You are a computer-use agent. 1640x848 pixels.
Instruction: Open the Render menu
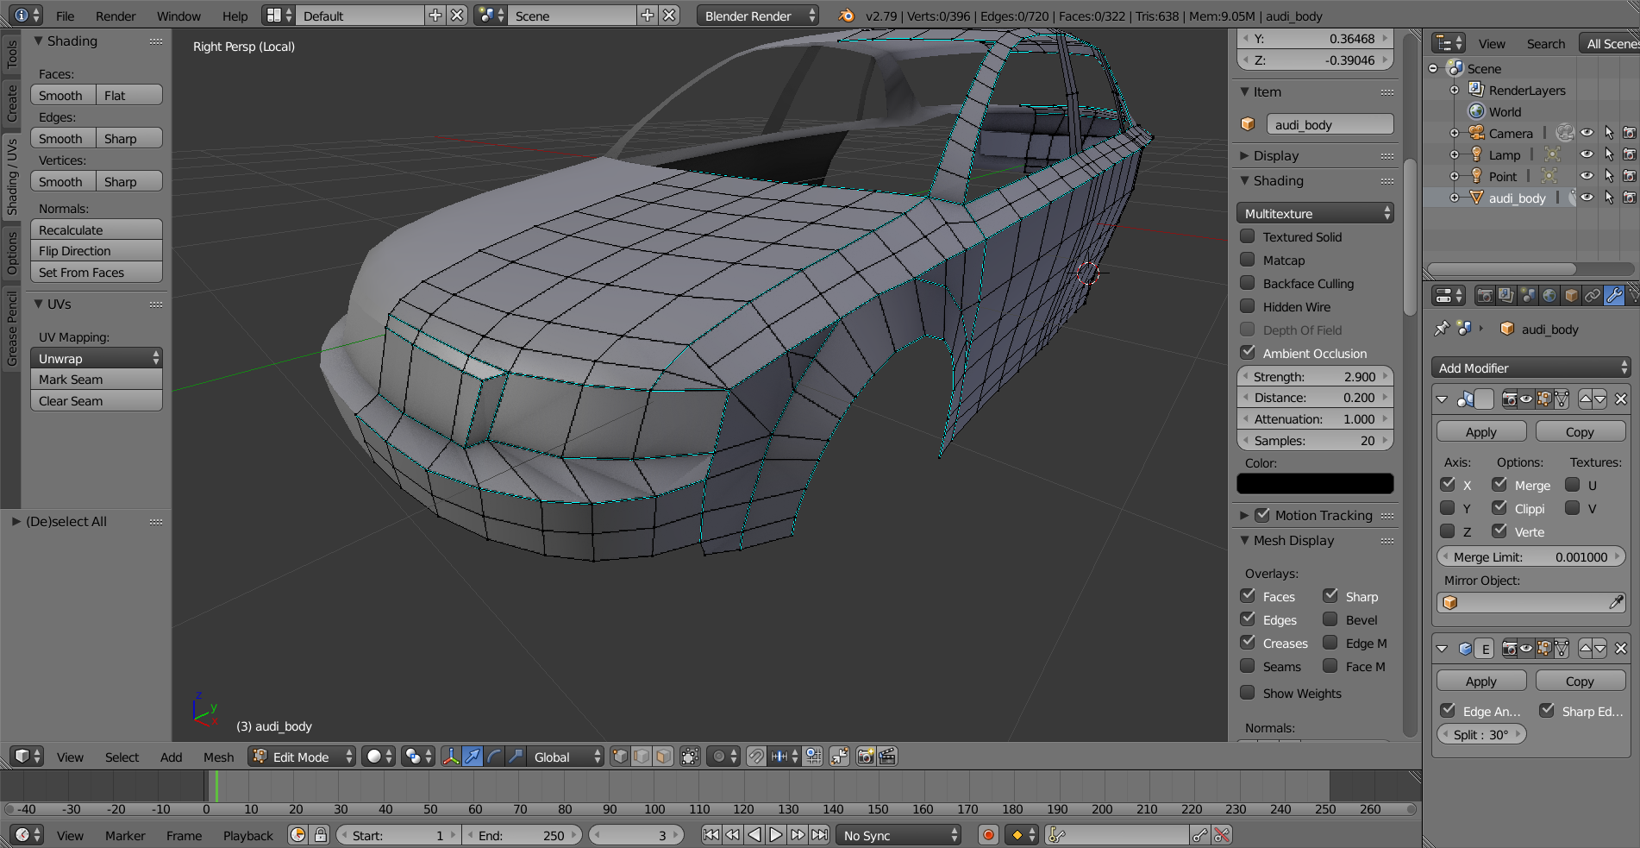tap(116, 16)
